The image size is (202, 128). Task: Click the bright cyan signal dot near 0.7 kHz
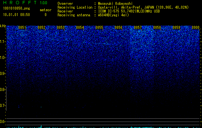point(41,107)
